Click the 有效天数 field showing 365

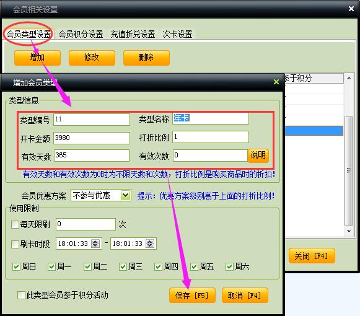(x=92, y=156)
